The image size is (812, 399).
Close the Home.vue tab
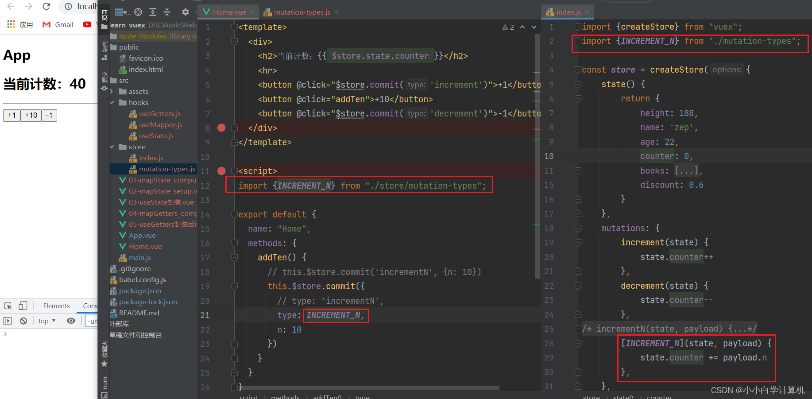(x=252, y=12)
